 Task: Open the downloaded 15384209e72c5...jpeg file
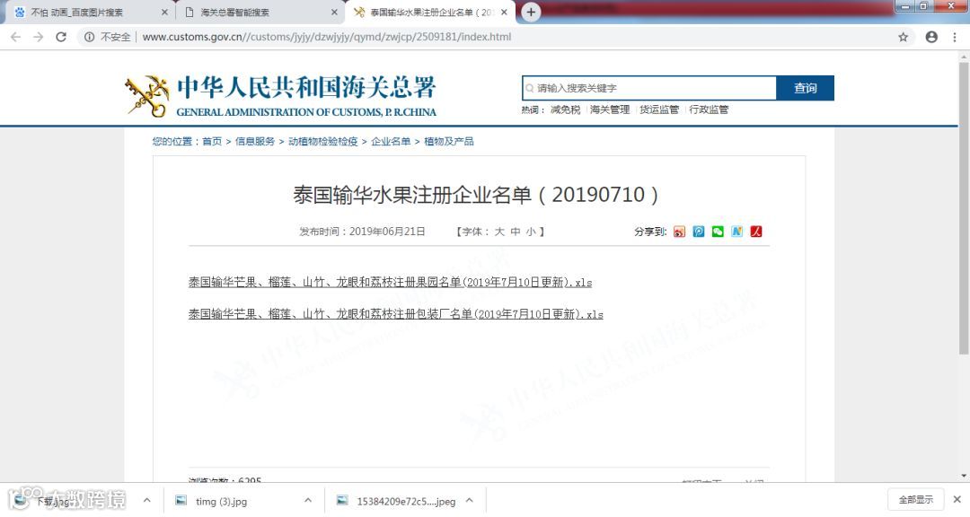pos(406,501)
